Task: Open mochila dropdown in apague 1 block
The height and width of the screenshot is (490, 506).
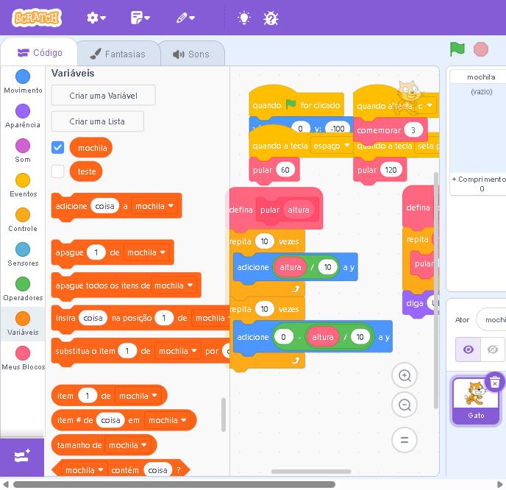Action: click(146, 252)
